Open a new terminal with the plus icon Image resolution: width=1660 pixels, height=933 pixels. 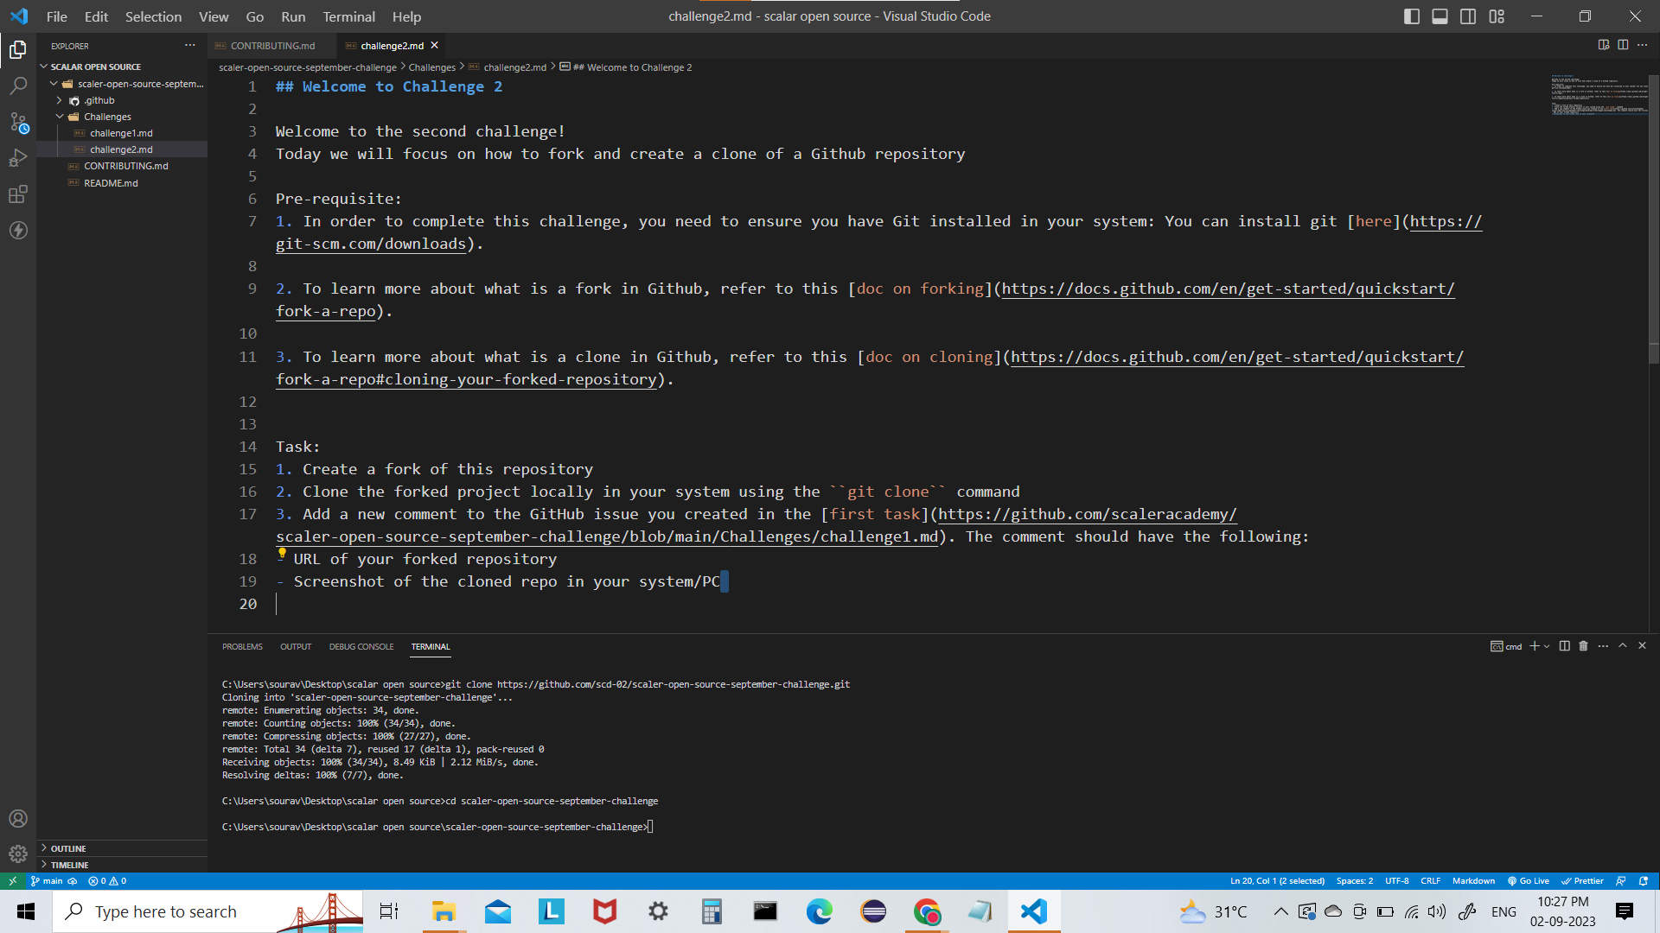[1532, 646]
